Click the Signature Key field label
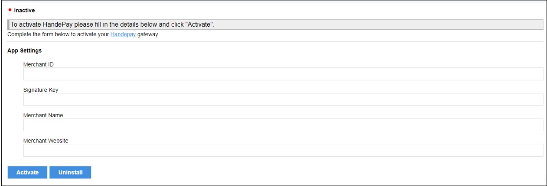The width and height of the screenshot is (547, 186). [x=40, y=90]
